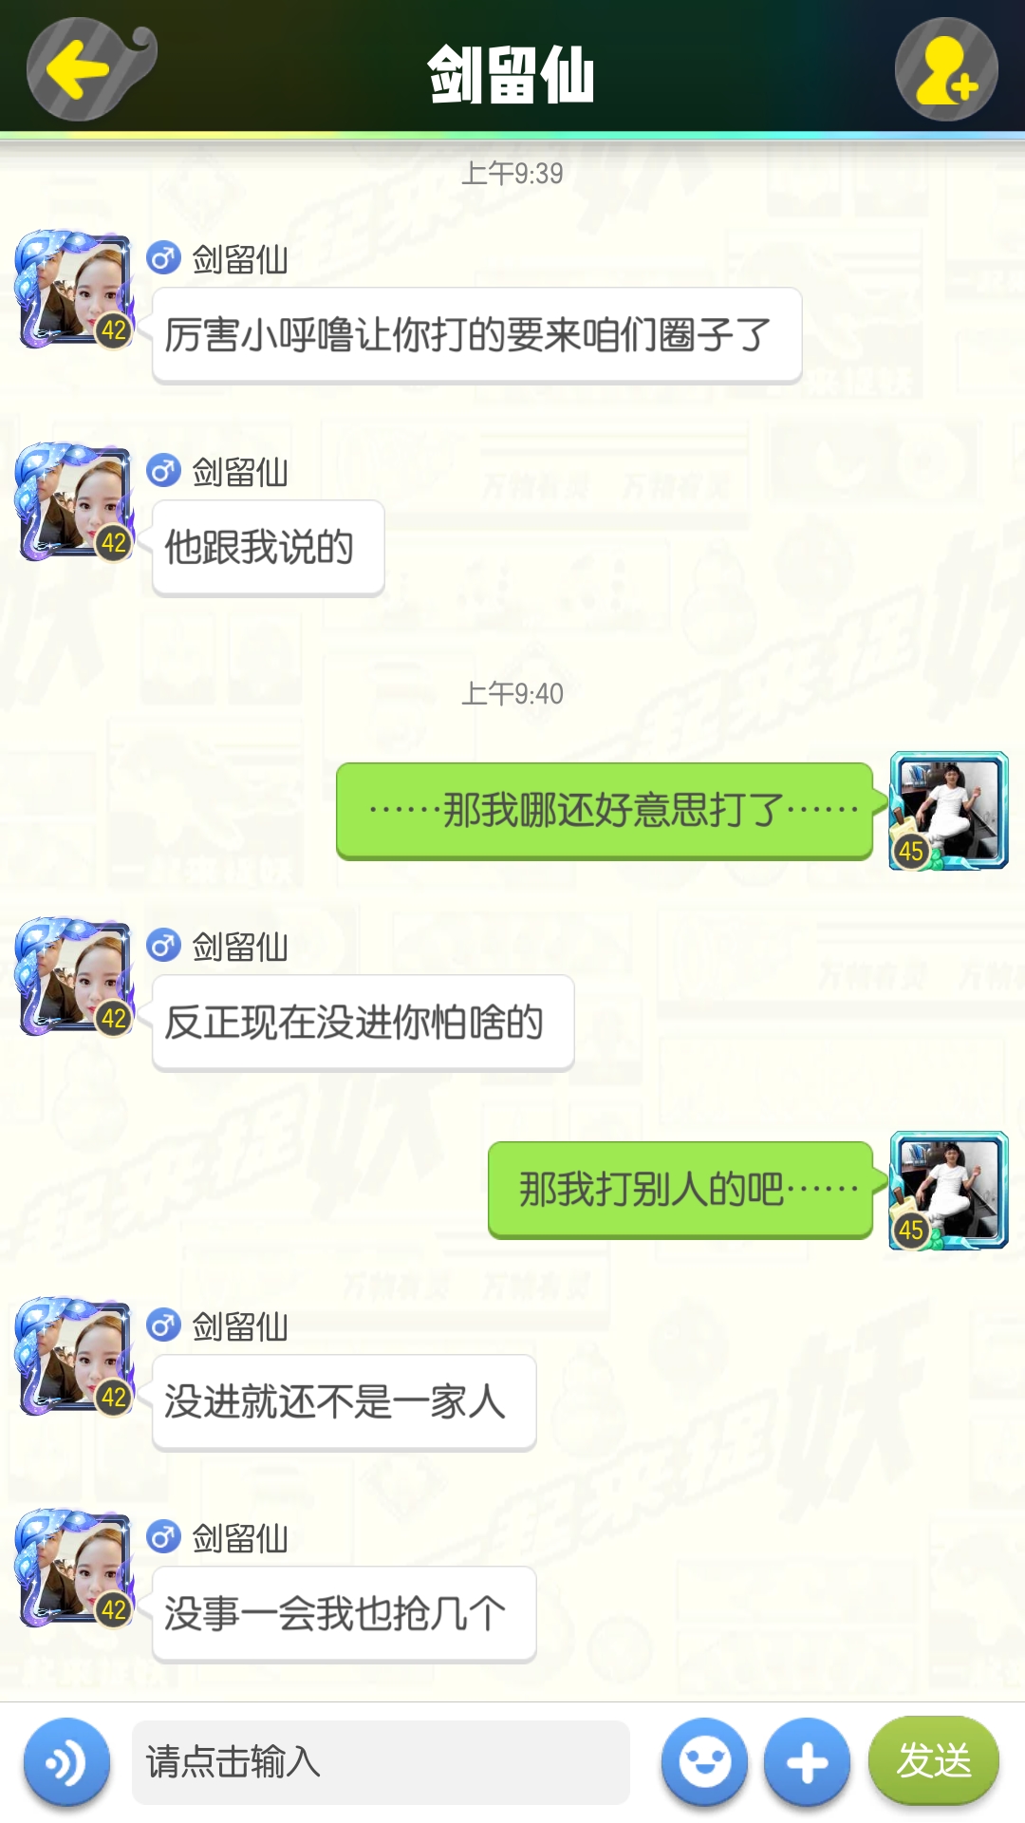Tap the 请点击输入 message field
This screenshot has height=1823, width=1025.
(x=381, y=1762)
